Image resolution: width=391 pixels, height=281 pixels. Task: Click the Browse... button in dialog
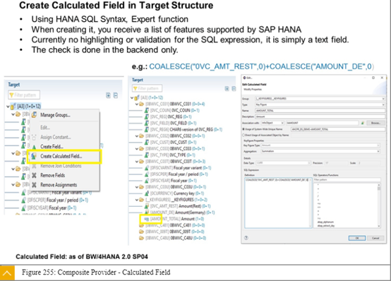[x=375, y=123]
